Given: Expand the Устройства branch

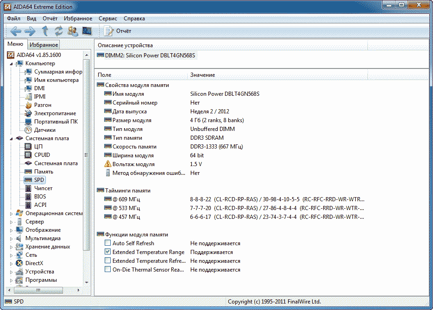Looking at the screenshot, I should click(x=11, y=272).
